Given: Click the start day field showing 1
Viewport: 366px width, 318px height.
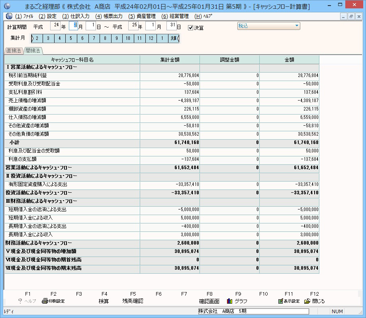Looking at the screenshot, I should tap(91, 26).
